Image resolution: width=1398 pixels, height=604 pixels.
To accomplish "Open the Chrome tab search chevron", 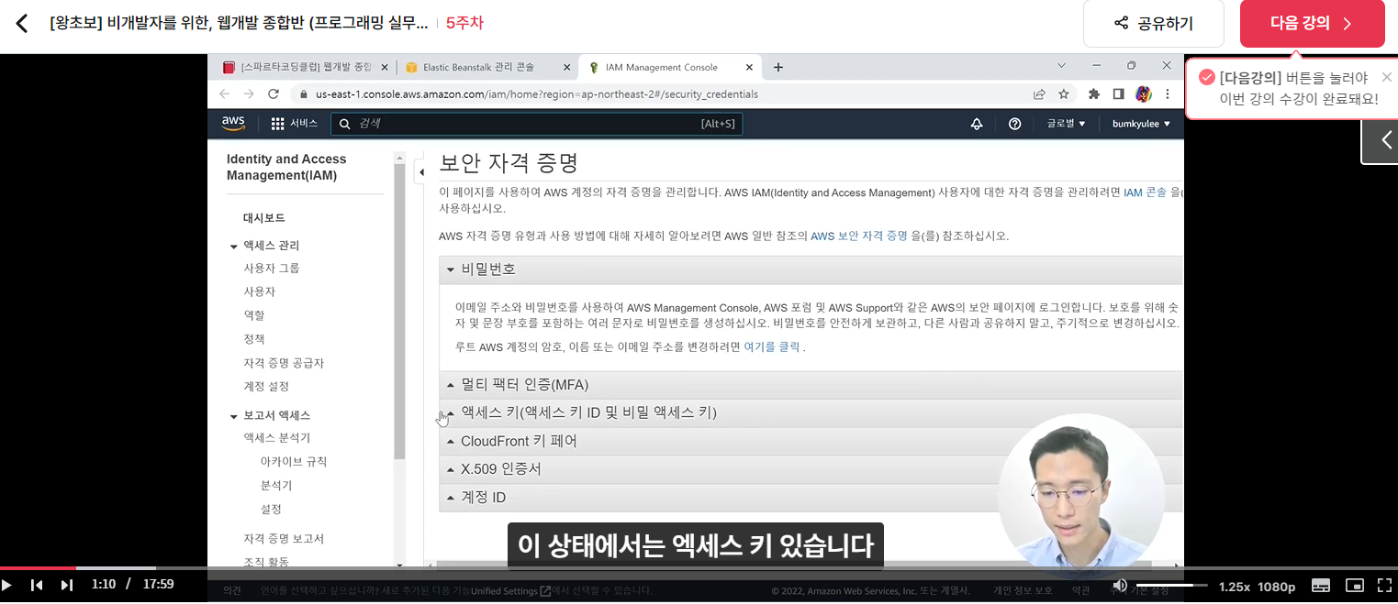I will tap(1062, 66).
